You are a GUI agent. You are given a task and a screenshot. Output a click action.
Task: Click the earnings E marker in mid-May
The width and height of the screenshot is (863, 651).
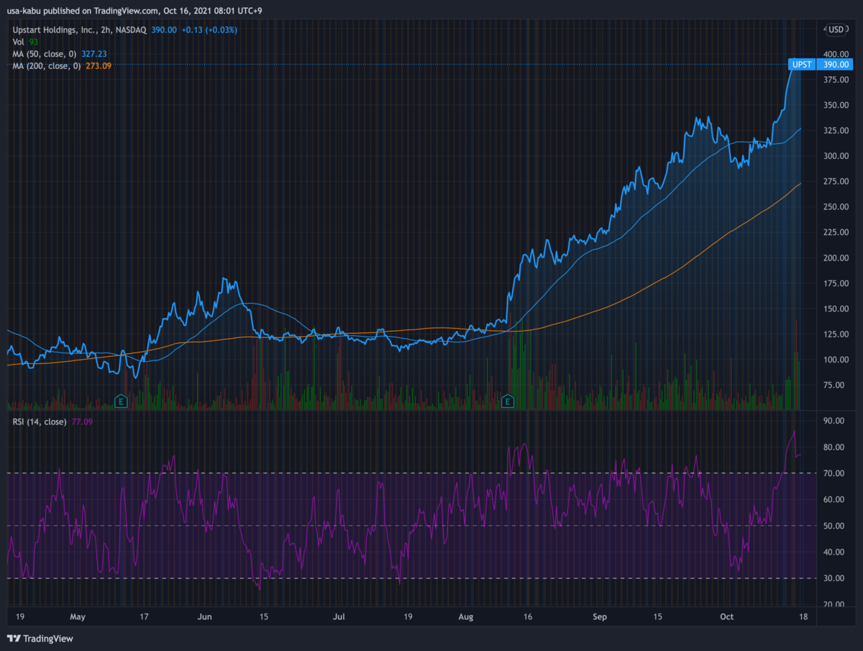pos(121,401)
